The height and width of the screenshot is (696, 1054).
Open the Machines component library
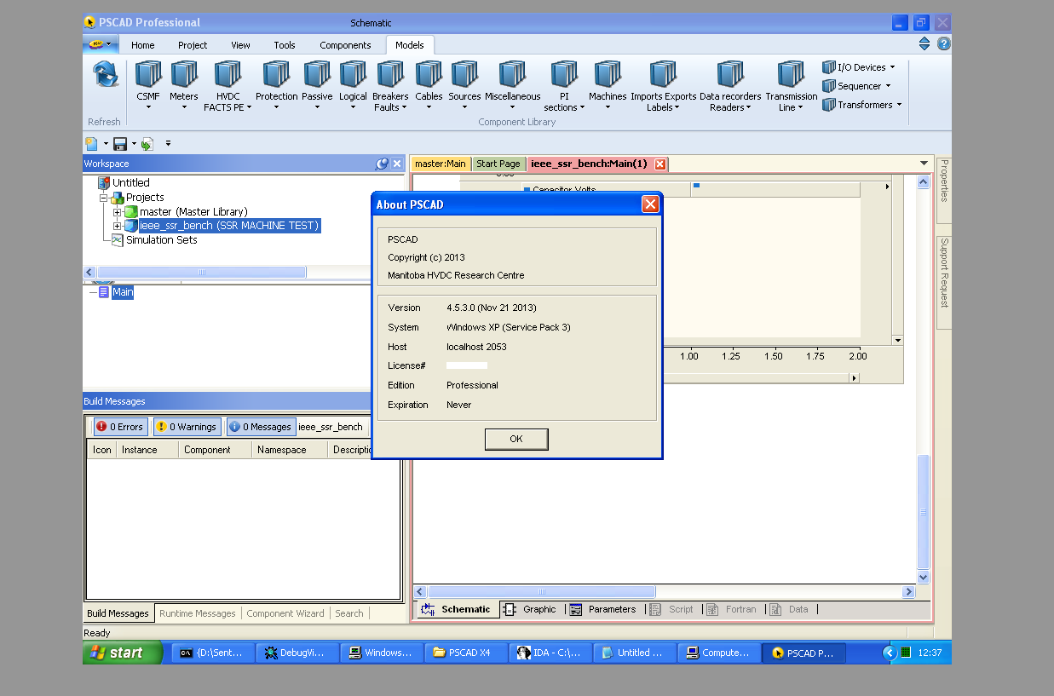(608, 85)
